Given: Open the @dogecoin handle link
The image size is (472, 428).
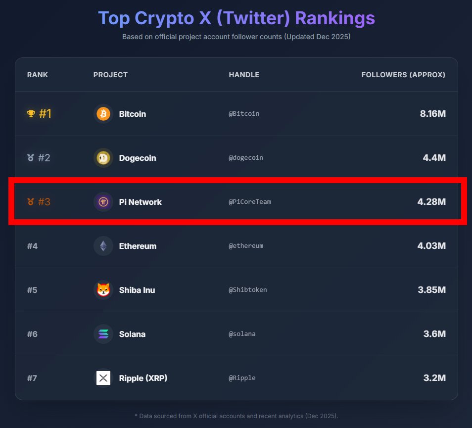Looking at the screenshot, I should pos(246,158).
